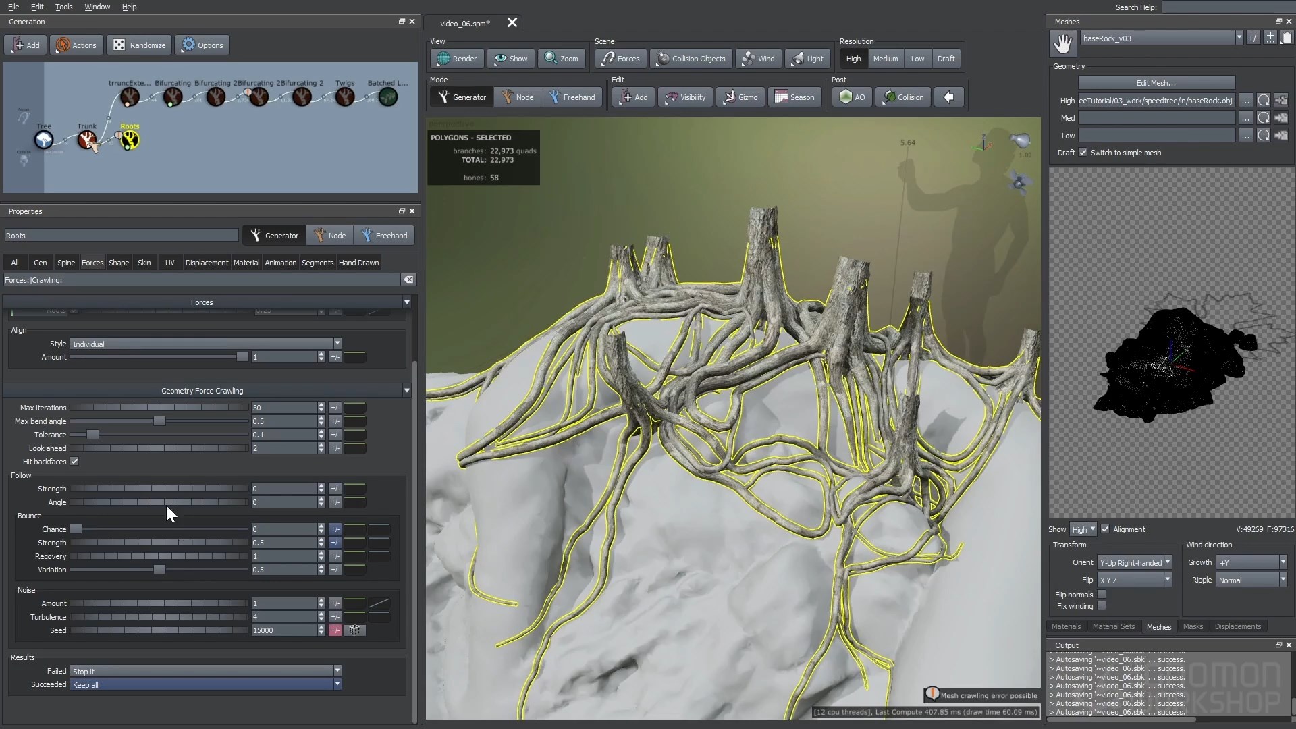Screen dimensions: 1296x729
Task: Click the Collision Objects scene tool
Action: click(690, 59)
